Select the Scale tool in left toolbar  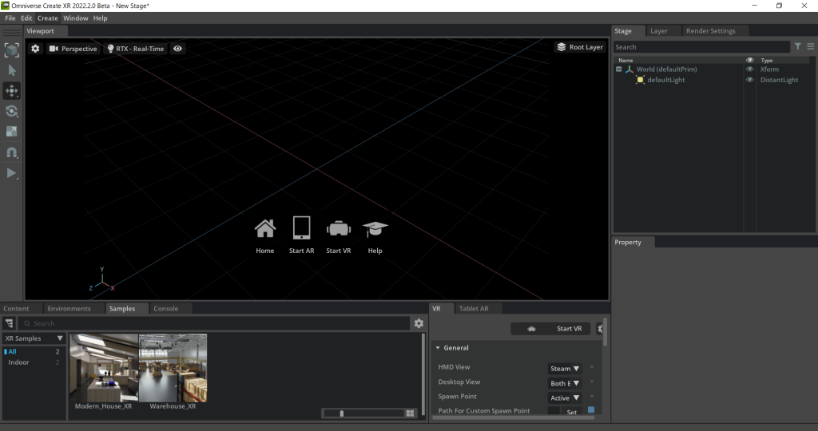12,132
